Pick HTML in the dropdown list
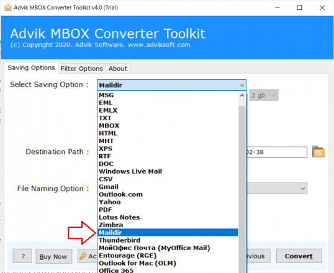334x273 pixels. pyautogui.click(x=168, y=133)
